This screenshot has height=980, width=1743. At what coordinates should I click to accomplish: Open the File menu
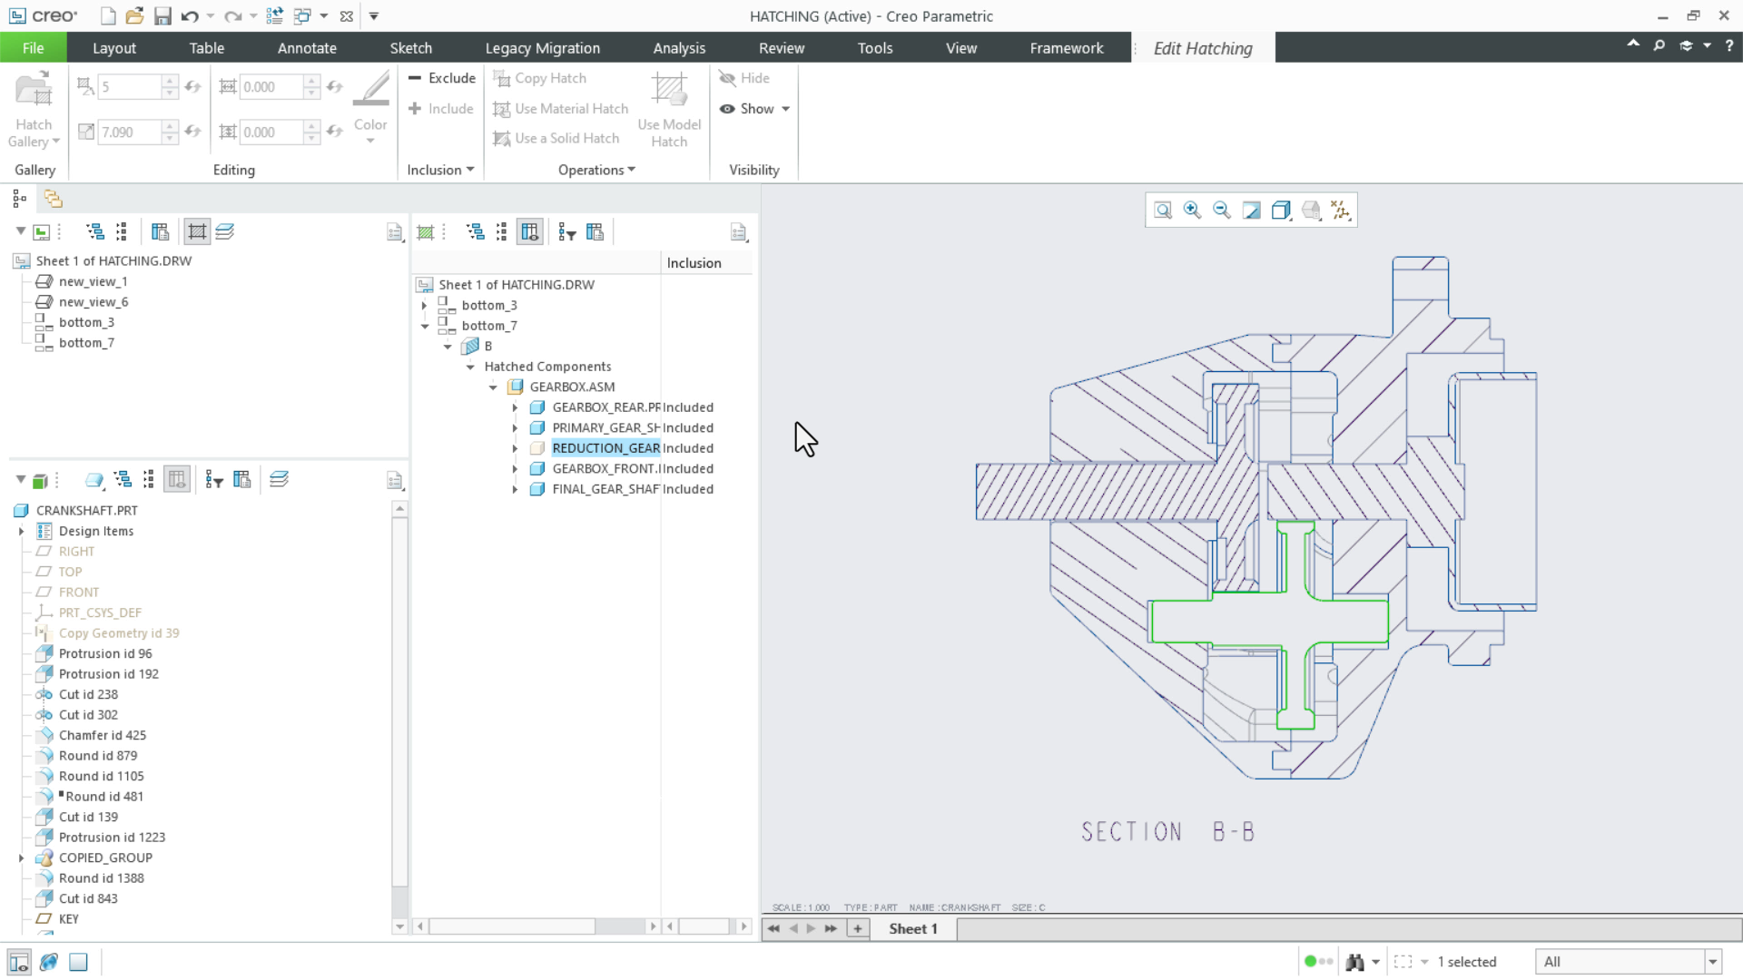click(x=33, y=48)
